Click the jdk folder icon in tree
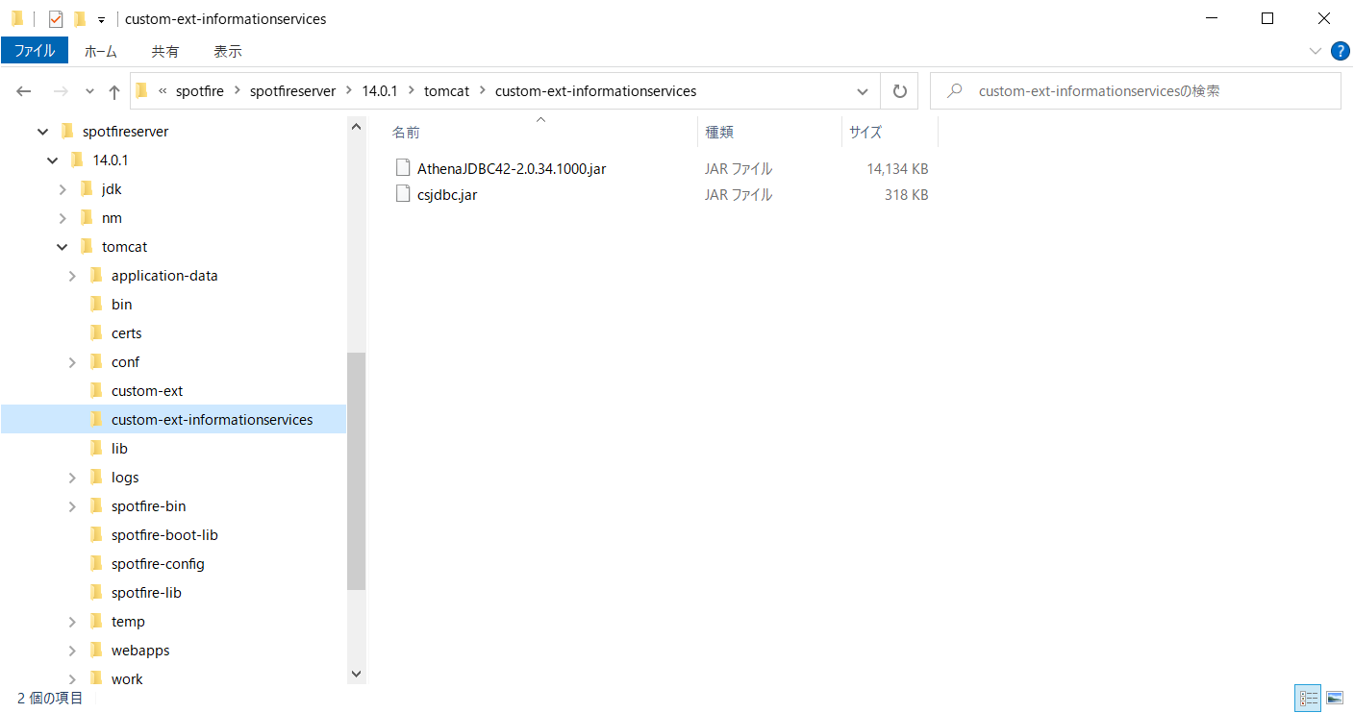 click(86, 189)
